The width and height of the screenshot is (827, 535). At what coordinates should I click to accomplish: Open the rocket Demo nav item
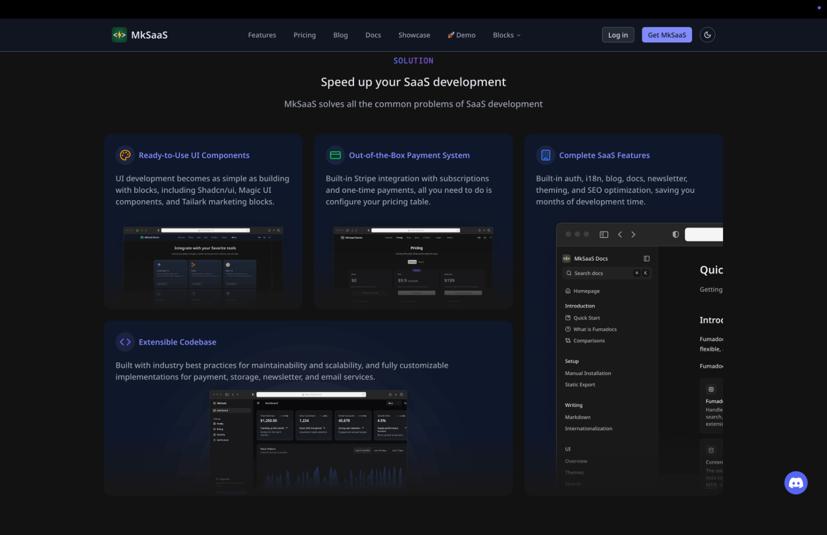[462, 35]
